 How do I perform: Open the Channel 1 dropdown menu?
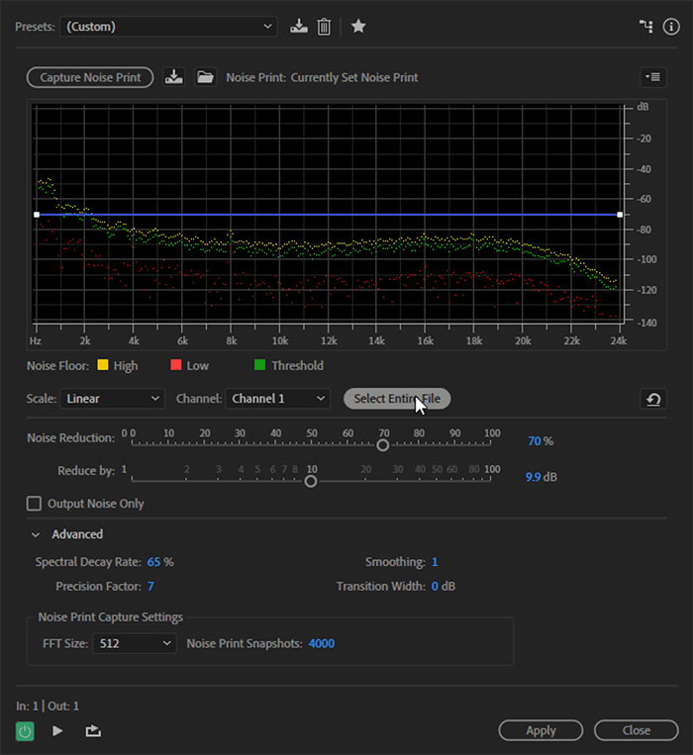click(277, 399)
